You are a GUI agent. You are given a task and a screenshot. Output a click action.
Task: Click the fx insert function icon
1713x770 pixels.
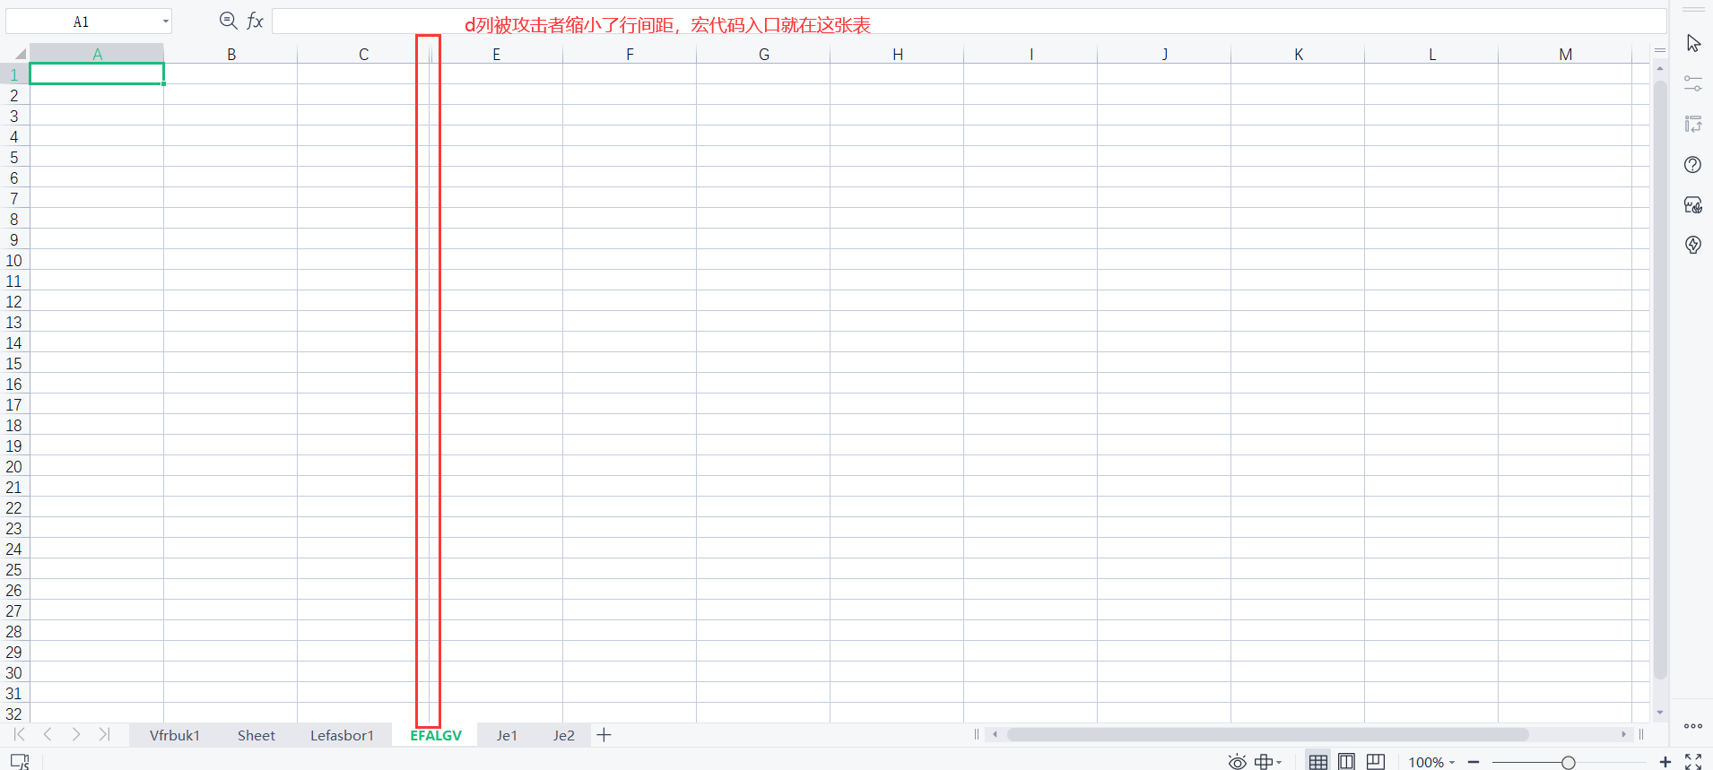[256, 22]
